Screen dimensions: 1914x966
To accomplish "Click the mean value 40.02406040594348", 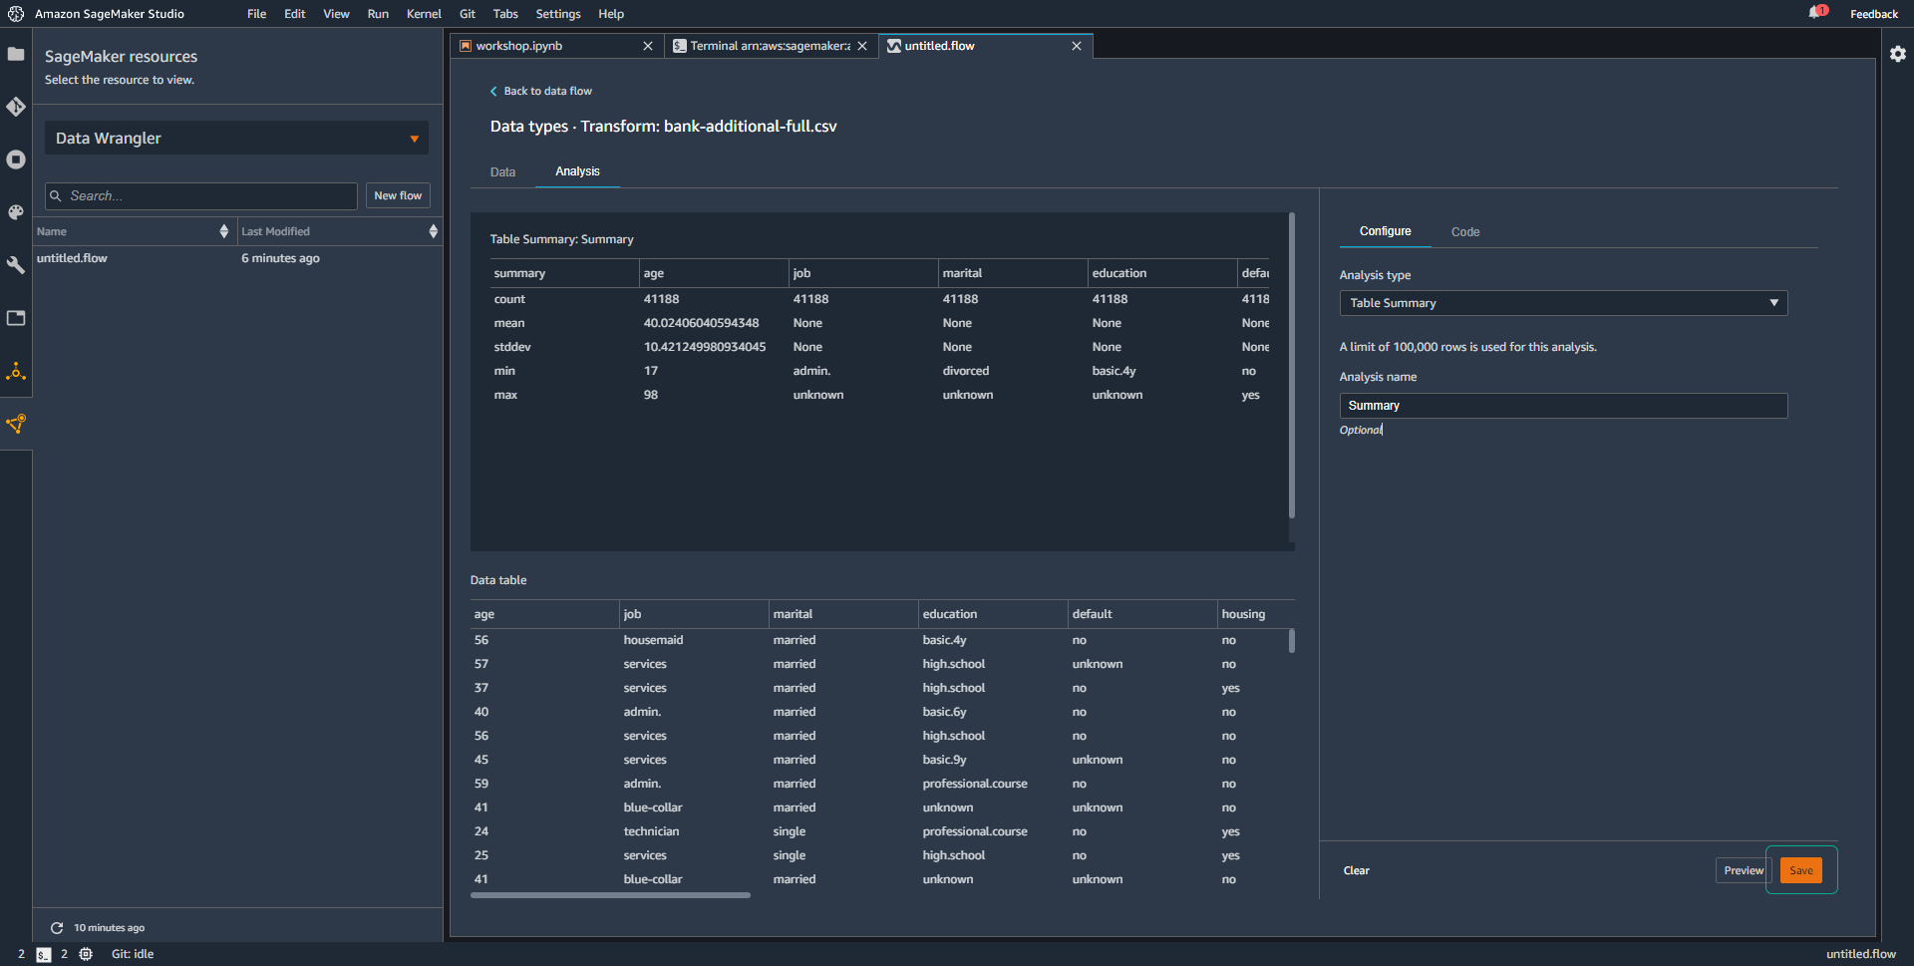I will tap(701, 323).
